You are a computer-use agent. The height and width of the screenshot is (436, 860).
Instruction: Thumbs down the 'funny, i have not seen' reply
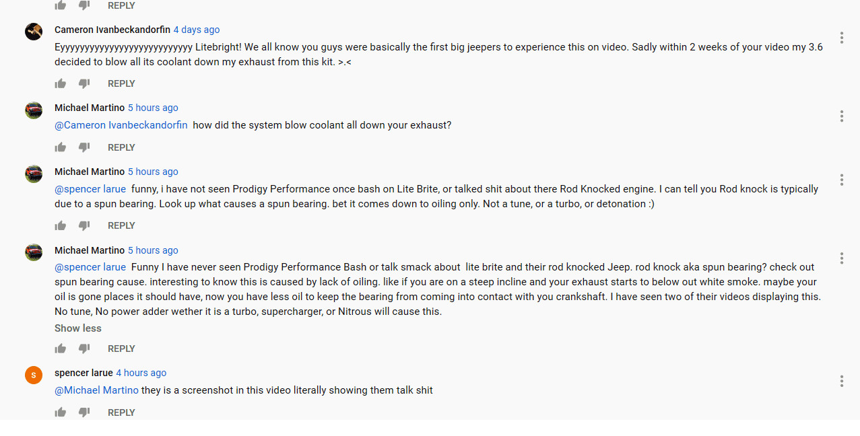pyautogui.click(x=84, y=225)
